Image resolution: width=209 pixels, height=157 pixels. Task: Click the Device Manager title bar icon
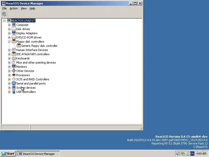pyautogui.click(x=4, y=3)
